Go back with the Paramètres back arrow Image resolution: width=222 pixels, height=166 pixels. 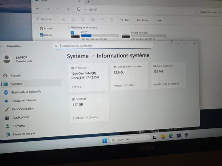pos(1,46)
